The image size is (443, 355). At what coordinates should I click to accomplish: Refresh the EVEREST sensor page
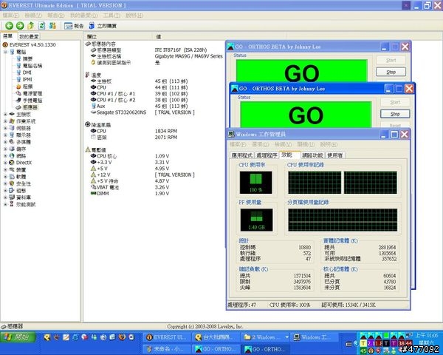(x=41, y=26)
